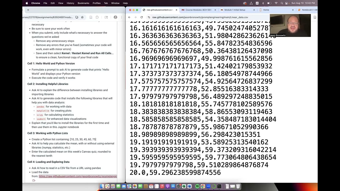The image size is (340, 191).
Task: Open Spotify from the Dock
Action: point(197,186)
